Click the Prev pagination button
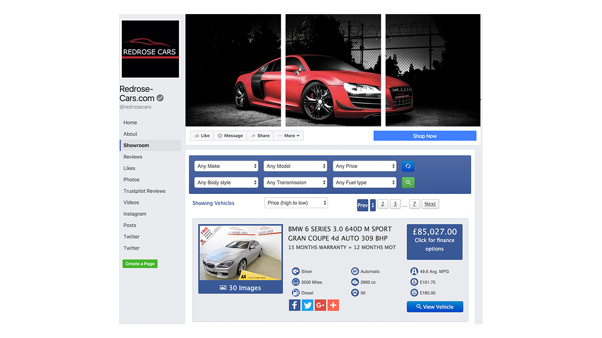 pos(363,205)
